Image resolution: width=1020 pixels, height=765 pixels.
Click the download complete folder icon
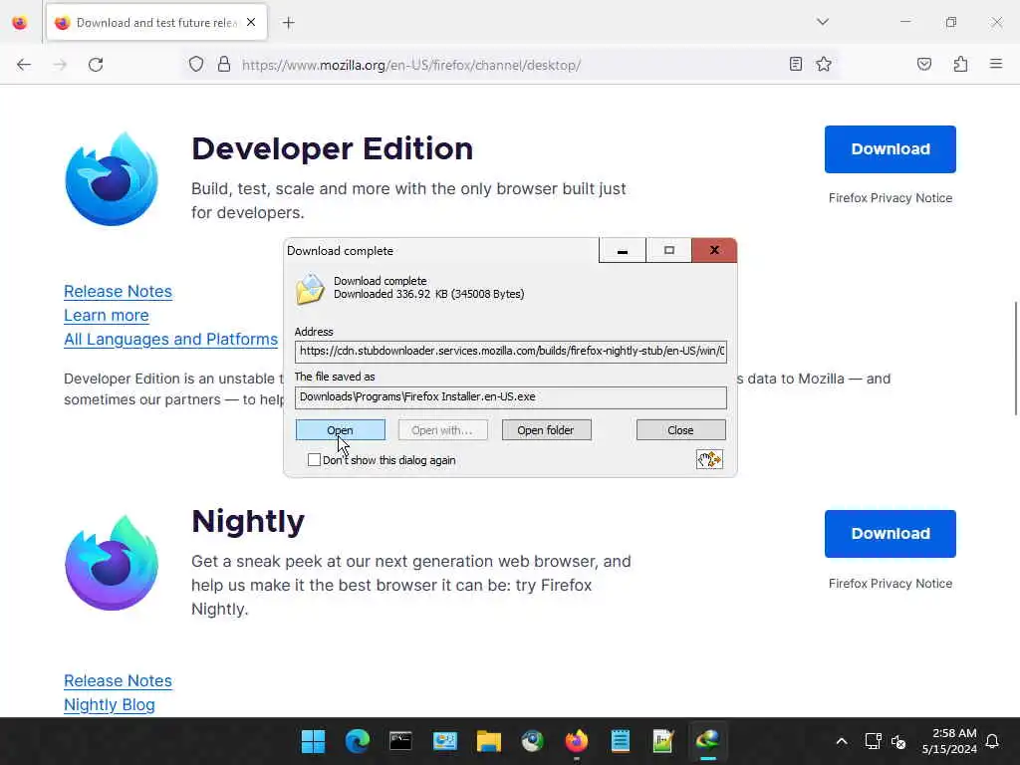pyautogui.click(x=311, y=289)
